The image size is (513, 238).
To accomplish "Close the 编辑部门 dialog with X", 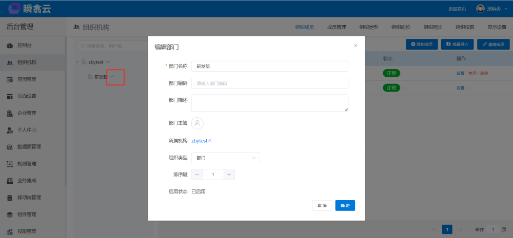I will (x=356, y=46).
